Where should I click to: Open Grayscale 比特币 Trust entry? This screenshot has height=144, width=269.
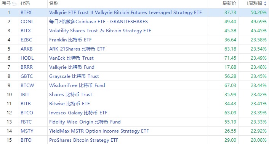(74, 76)
